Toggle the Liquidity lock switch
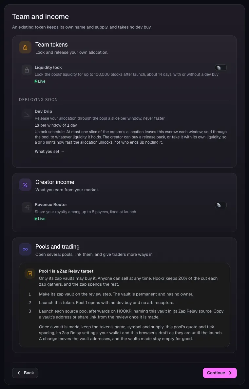 click(221, 68)
